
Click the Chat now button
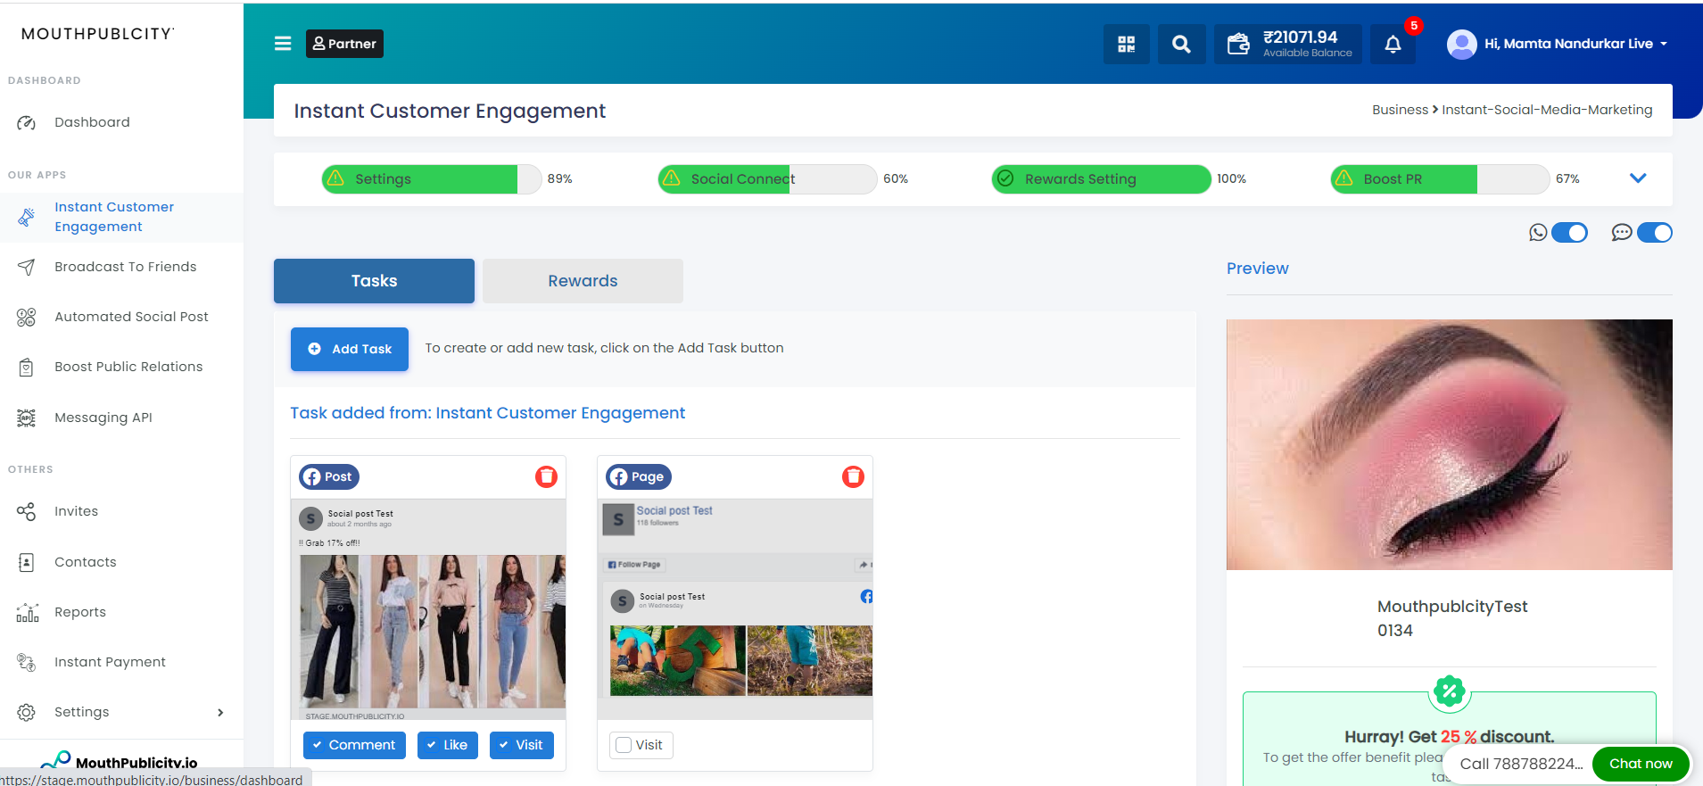[x=1641, y=764]
